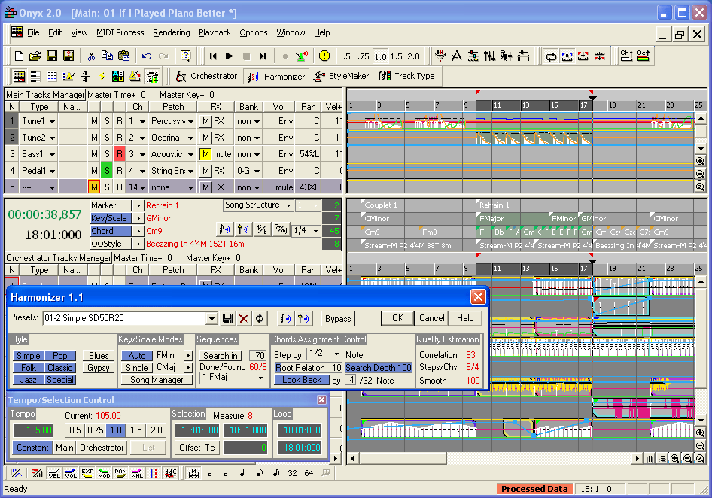Open the Tune1 track type dropdown
Viewport: 712px width, 498px height.
point(52,122)
